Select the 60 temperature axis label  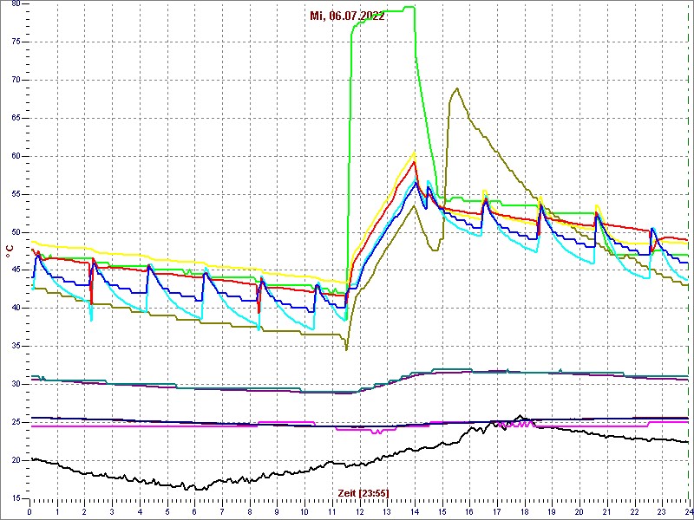tap(15, 156)
